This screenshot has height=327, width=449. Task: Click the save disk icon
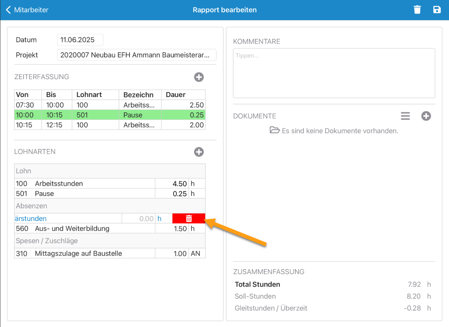pyautogui.click(x=437, y=10)
